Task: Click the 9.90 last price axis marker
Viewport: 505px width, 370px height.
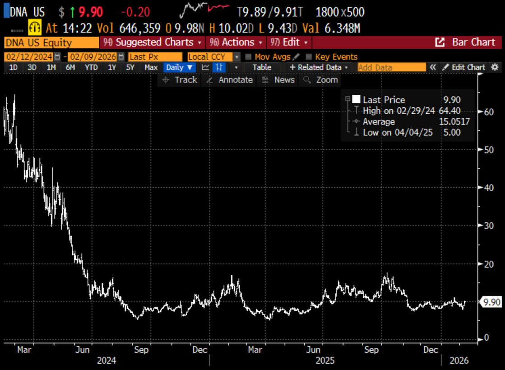Action: (x=491, y=302)
